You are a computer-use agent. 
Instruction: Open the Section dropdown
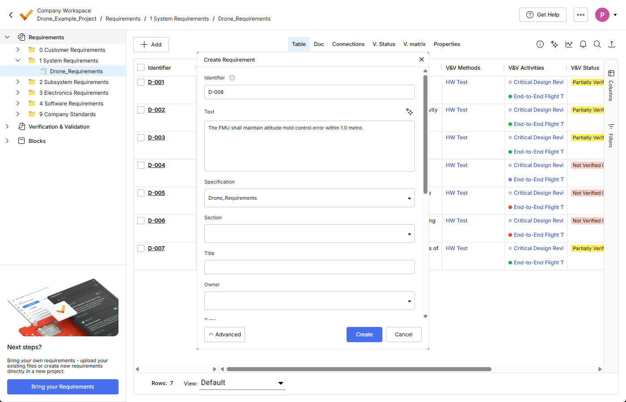coord(309,234)
